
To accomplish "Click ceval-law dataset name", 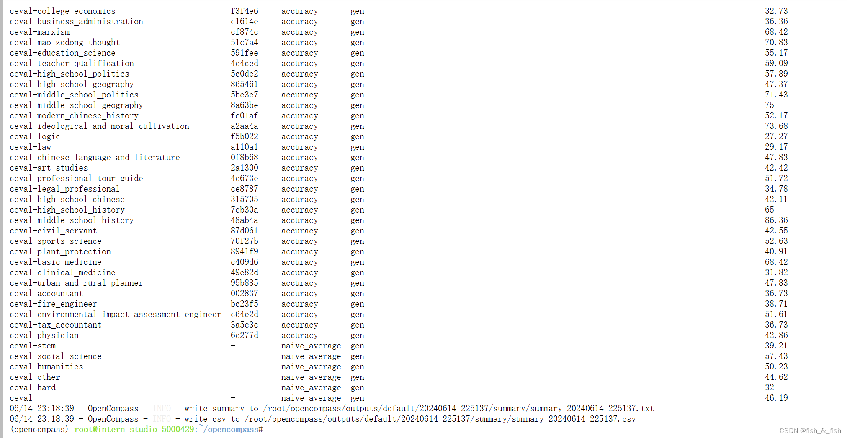I will pos(30,147).
